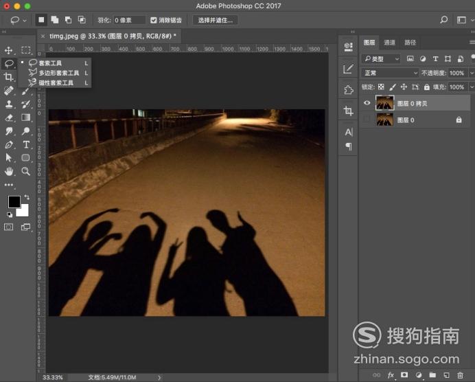The height and width of the screenshot is (382, 475).
Task: Change the screen mode
Action: 26,227
